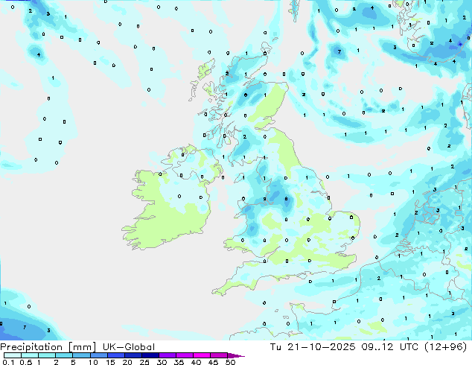Click the date "Tu 21-10-2025"
Screen dimensions: 472x365
point(313,347)
